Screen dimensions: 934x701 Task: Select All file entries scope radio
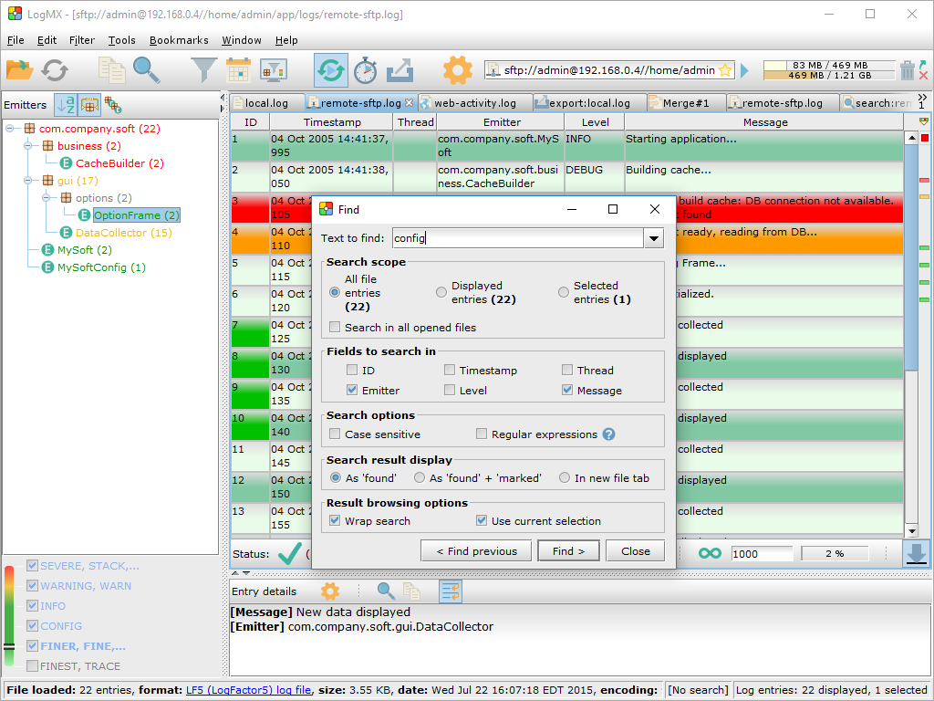(x=335, y=293)
